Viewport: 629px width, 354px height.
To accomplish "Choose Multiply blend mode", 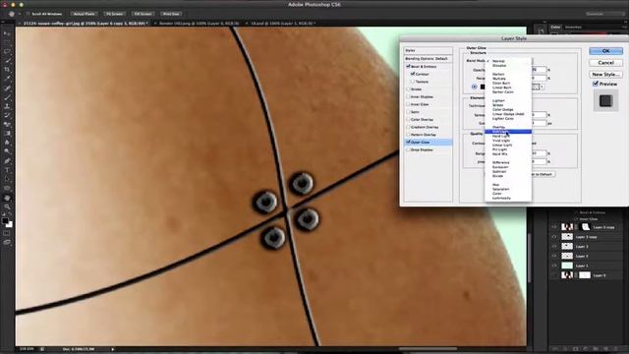I will [499, 79].
